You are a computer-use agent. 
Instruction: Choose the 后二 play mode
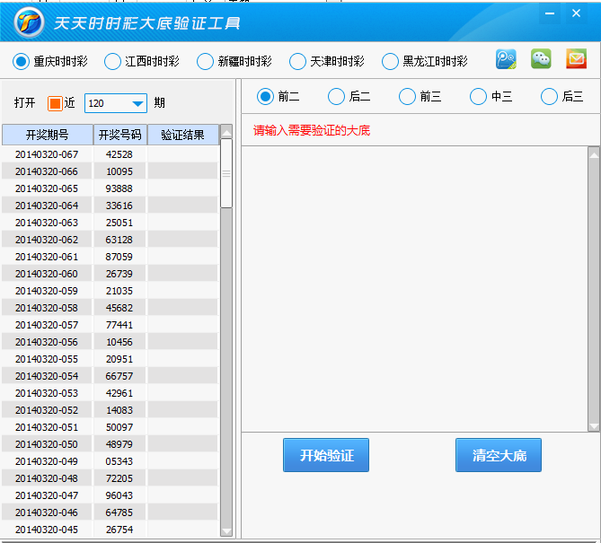coord(336,97)
